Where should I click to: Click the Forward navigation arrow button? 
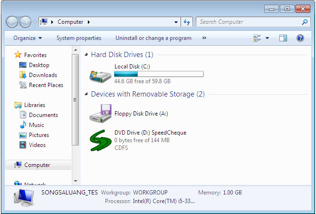tap(25, 22)
